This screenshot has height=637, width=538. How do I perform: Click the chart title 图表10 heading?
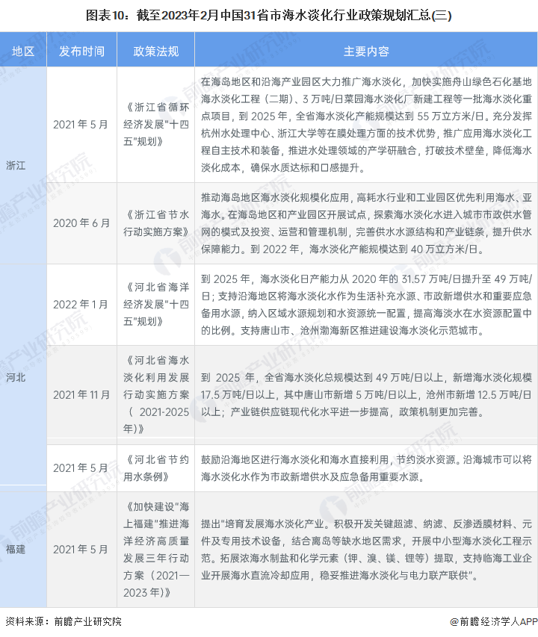coord(269,15)
